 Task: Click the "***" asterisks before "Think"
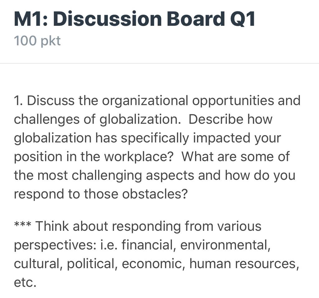(x=22, y=225)
